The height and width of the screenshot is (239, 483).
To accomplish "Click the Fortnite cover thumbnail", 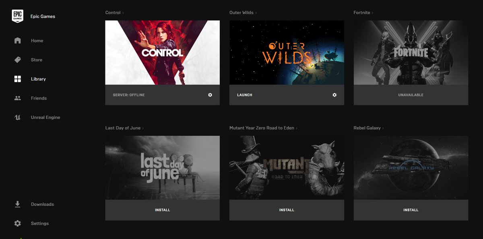I will coord(411,52).
